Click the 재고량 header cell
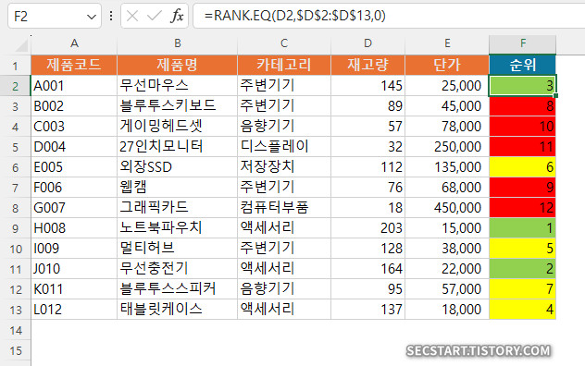 click(367, 66)
